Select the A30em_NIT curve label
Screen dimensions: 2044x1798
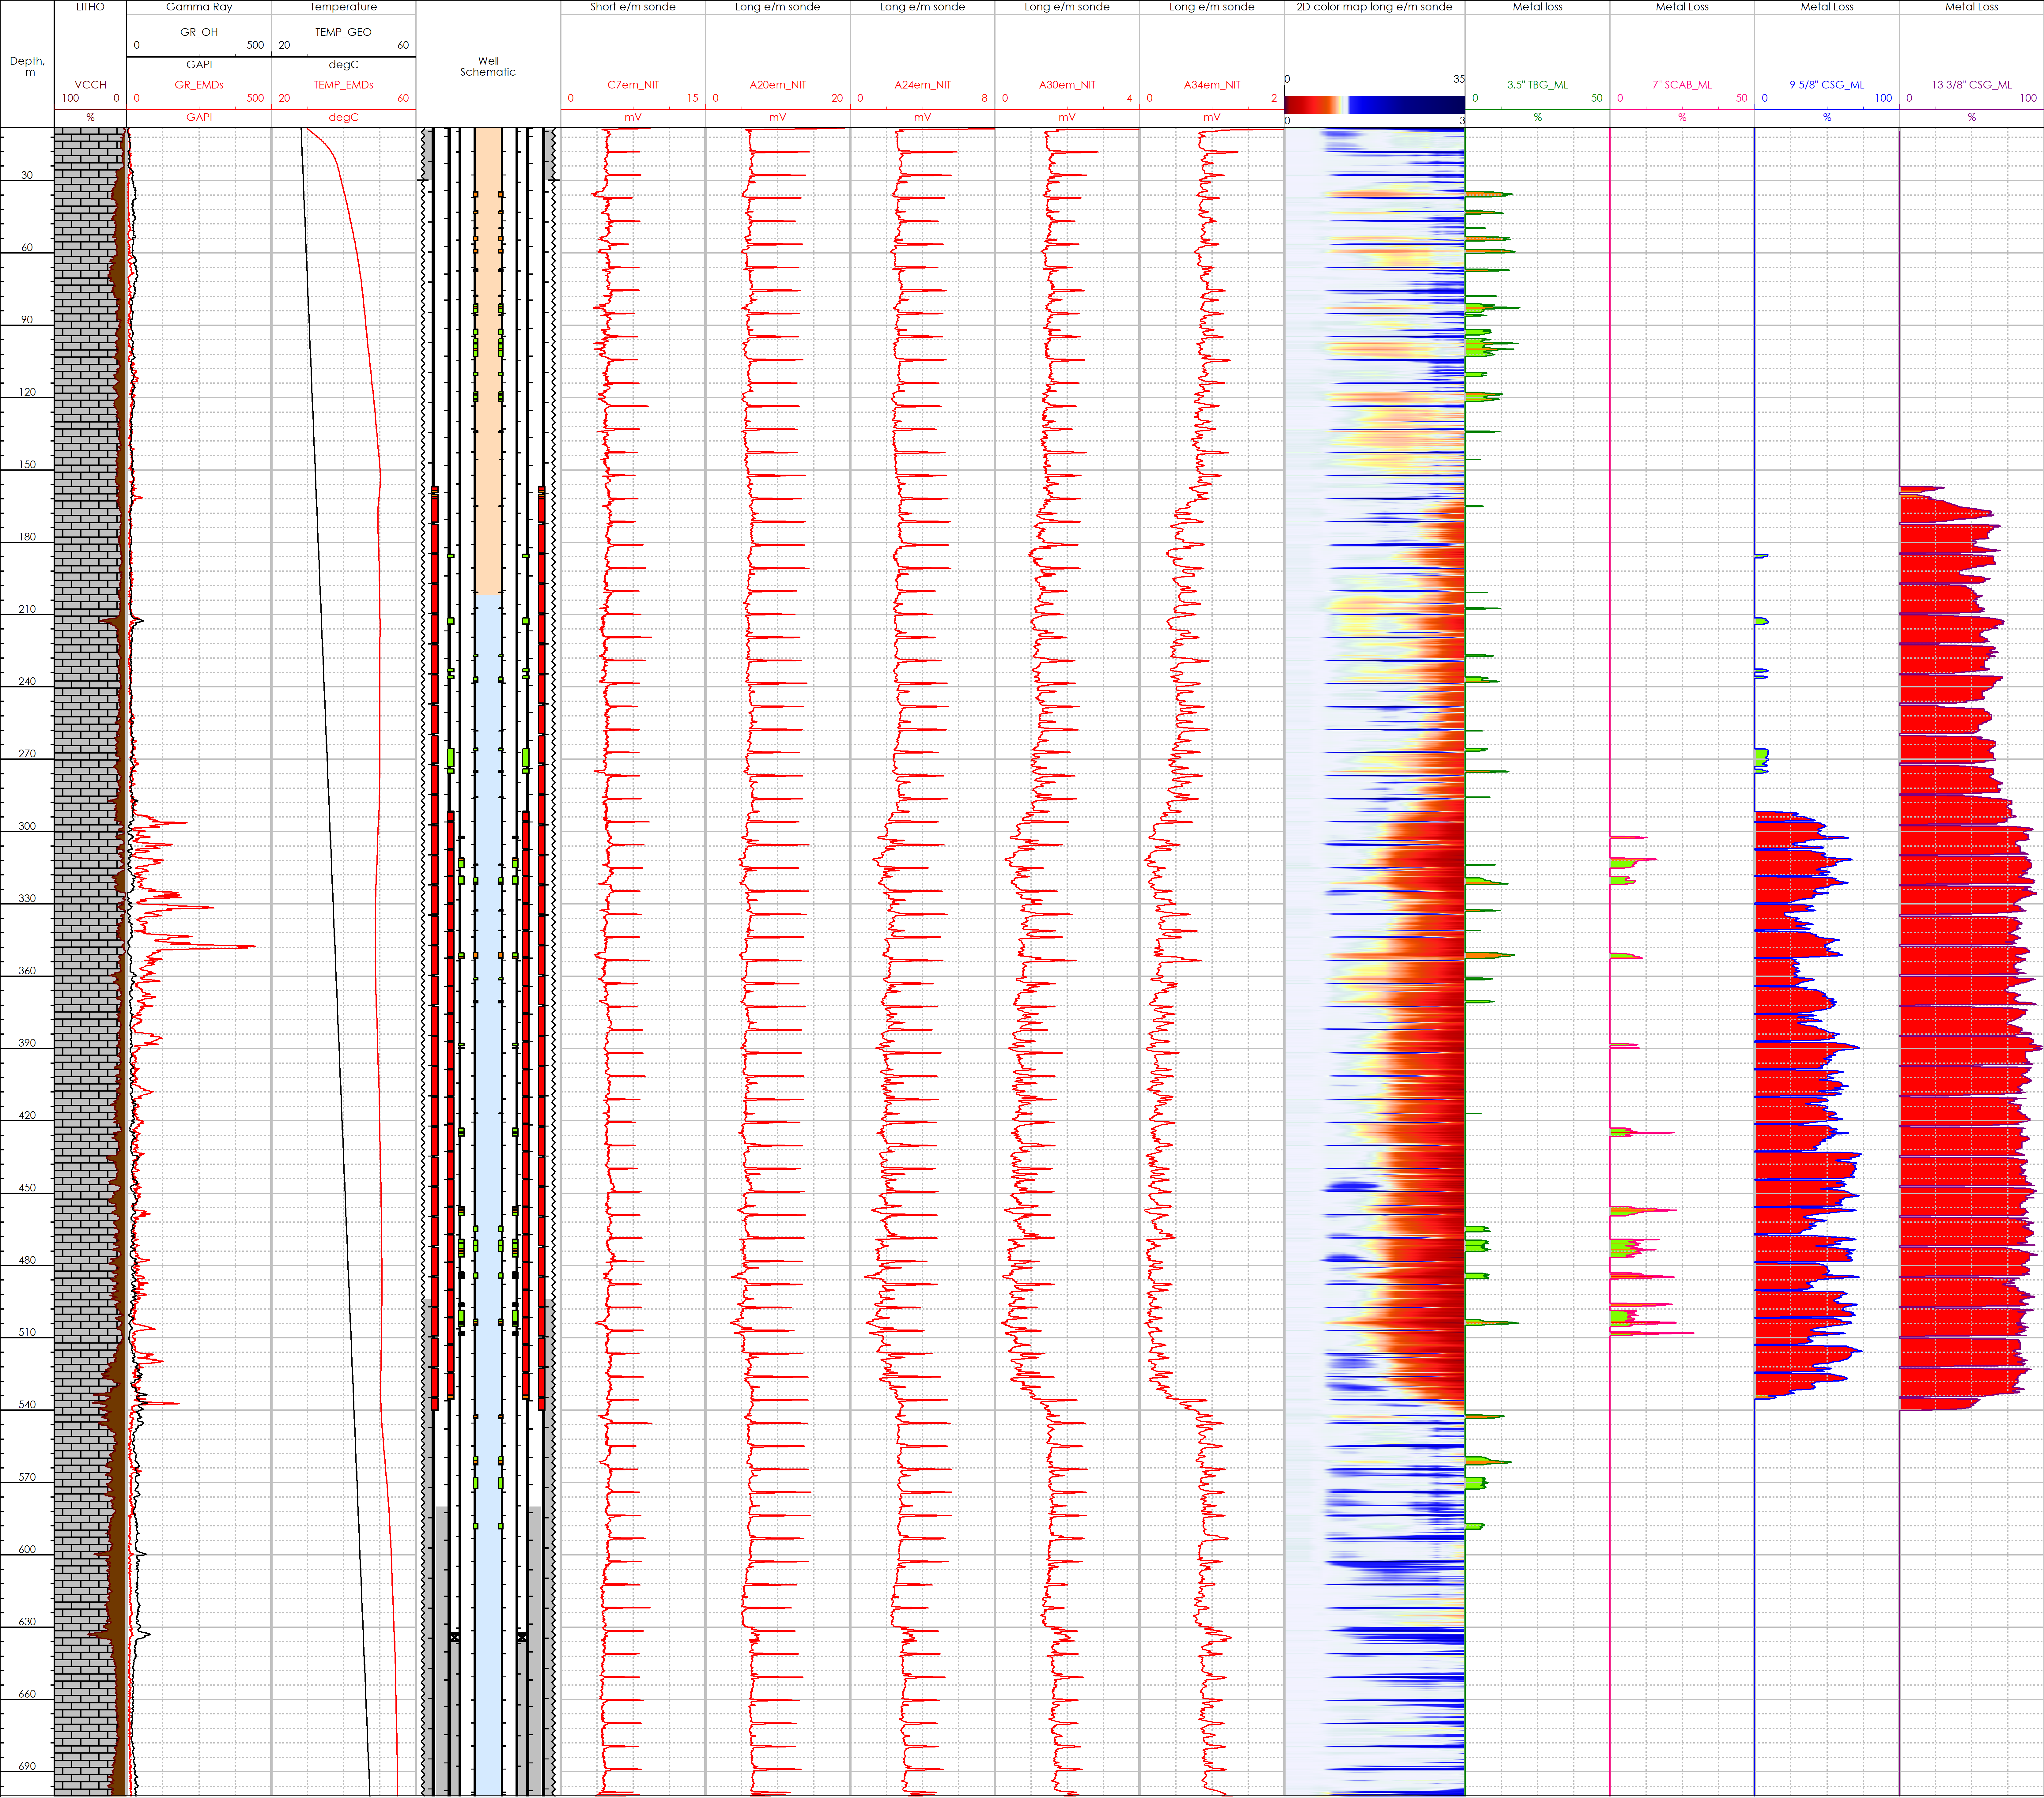1067,85
